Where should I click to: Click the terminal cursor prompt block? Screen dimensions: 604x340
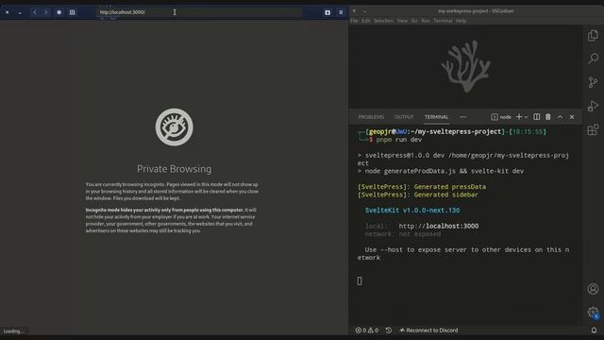pyautogui.click(x=360, y=281)
